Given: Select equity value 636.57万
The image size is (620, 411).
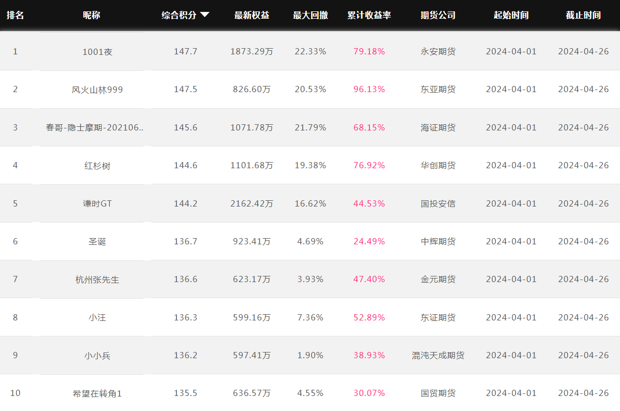Looking at the screenshot, I should click(x=252, y=393).
